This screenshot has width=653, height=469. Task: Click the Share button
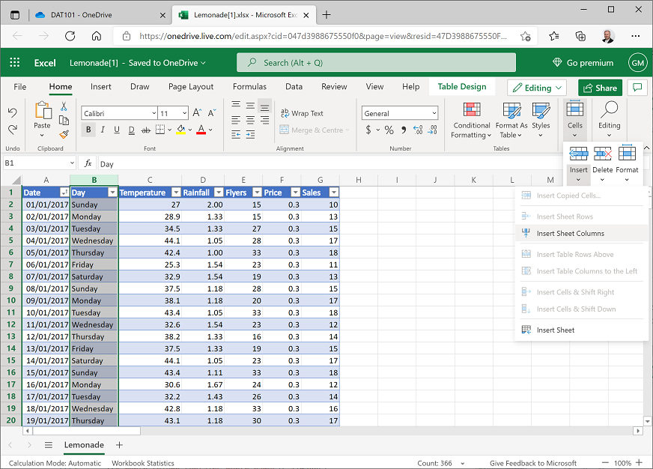[599, 87]
